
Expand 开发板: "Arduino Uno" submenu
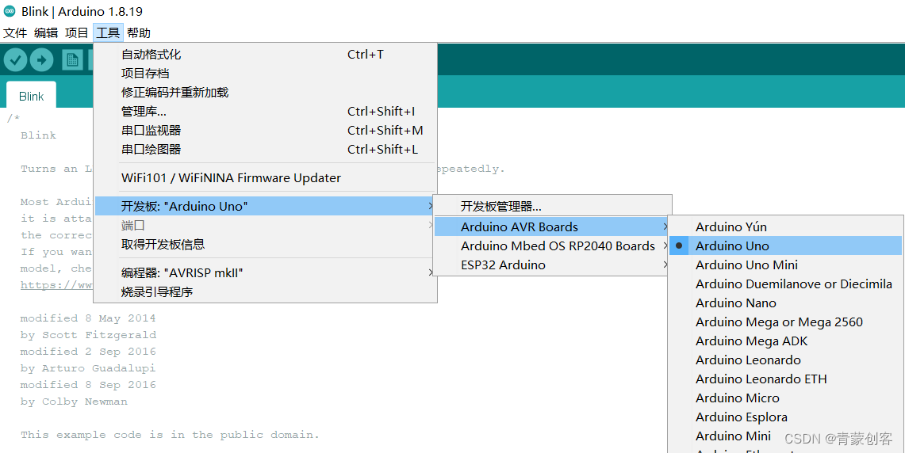pyautogui.click(x=265, y=207)
